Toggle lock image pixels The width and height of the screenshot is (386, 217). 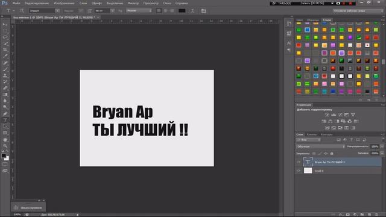coord(320,153)
